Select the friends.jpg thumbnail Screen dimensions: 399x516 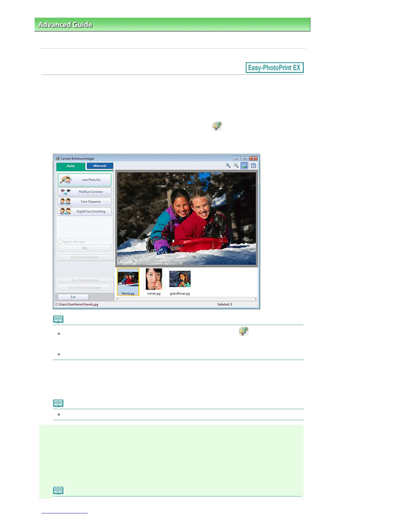coord(128,282)
